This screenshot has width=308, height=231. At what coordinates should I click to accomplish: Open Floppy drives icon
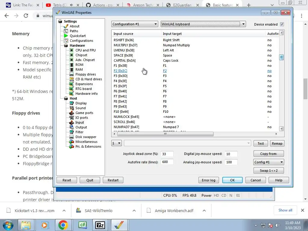click(72, 74)
